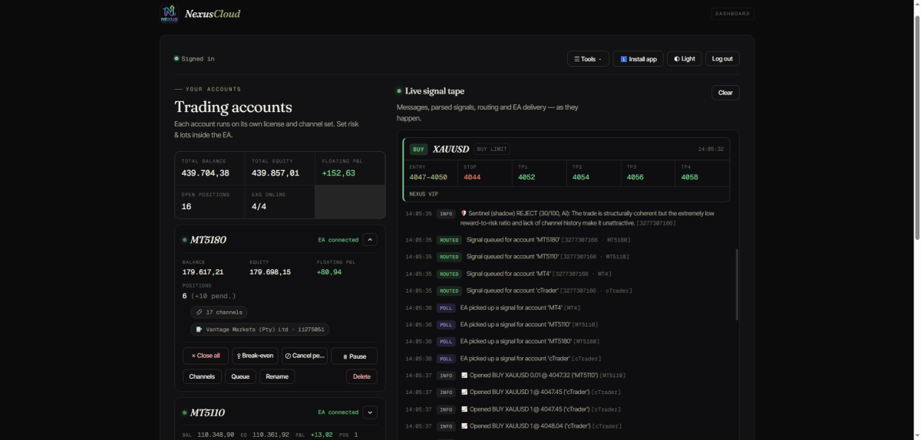Click EA connected status on MT5180

pos(338,240)
